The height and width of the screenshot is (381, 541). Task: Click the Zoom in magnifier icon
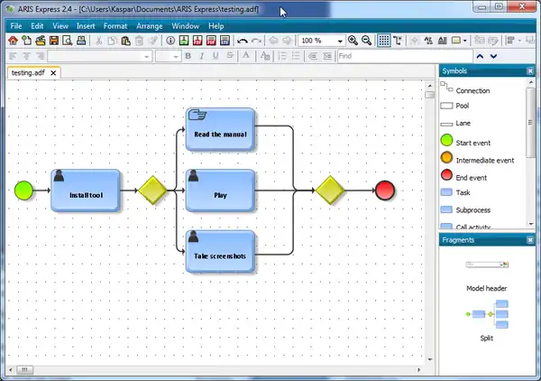[x=353, y=41]
